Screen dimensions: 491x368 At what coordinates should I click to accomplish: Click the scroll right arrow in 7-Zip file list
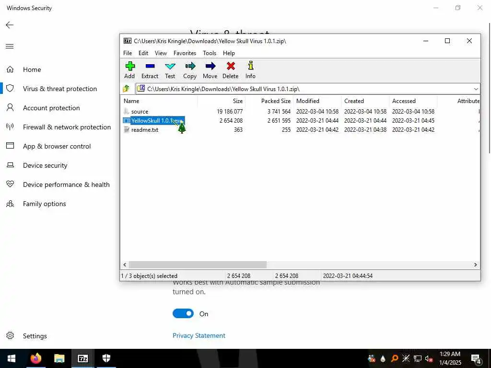(475, 264)
